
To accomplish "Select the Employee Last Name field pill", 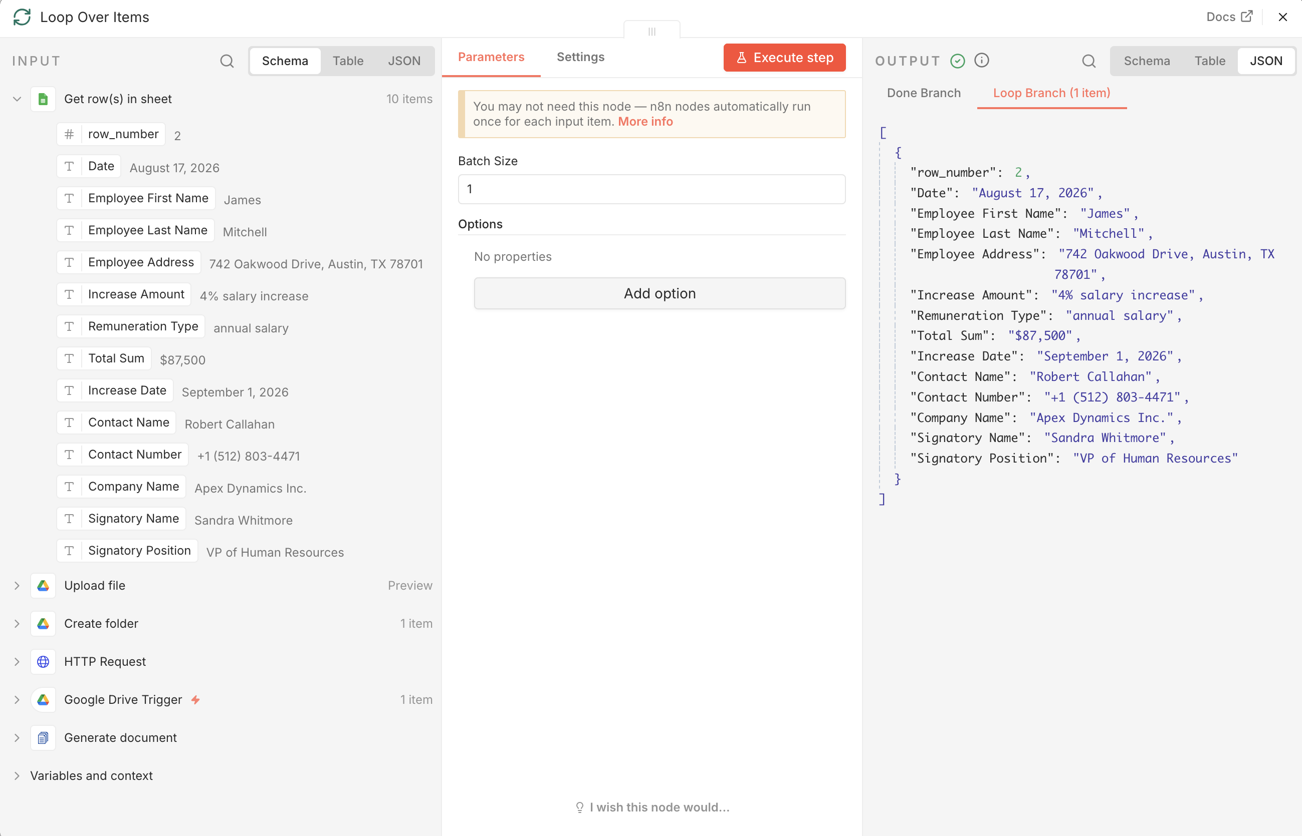I will point(135,230).
